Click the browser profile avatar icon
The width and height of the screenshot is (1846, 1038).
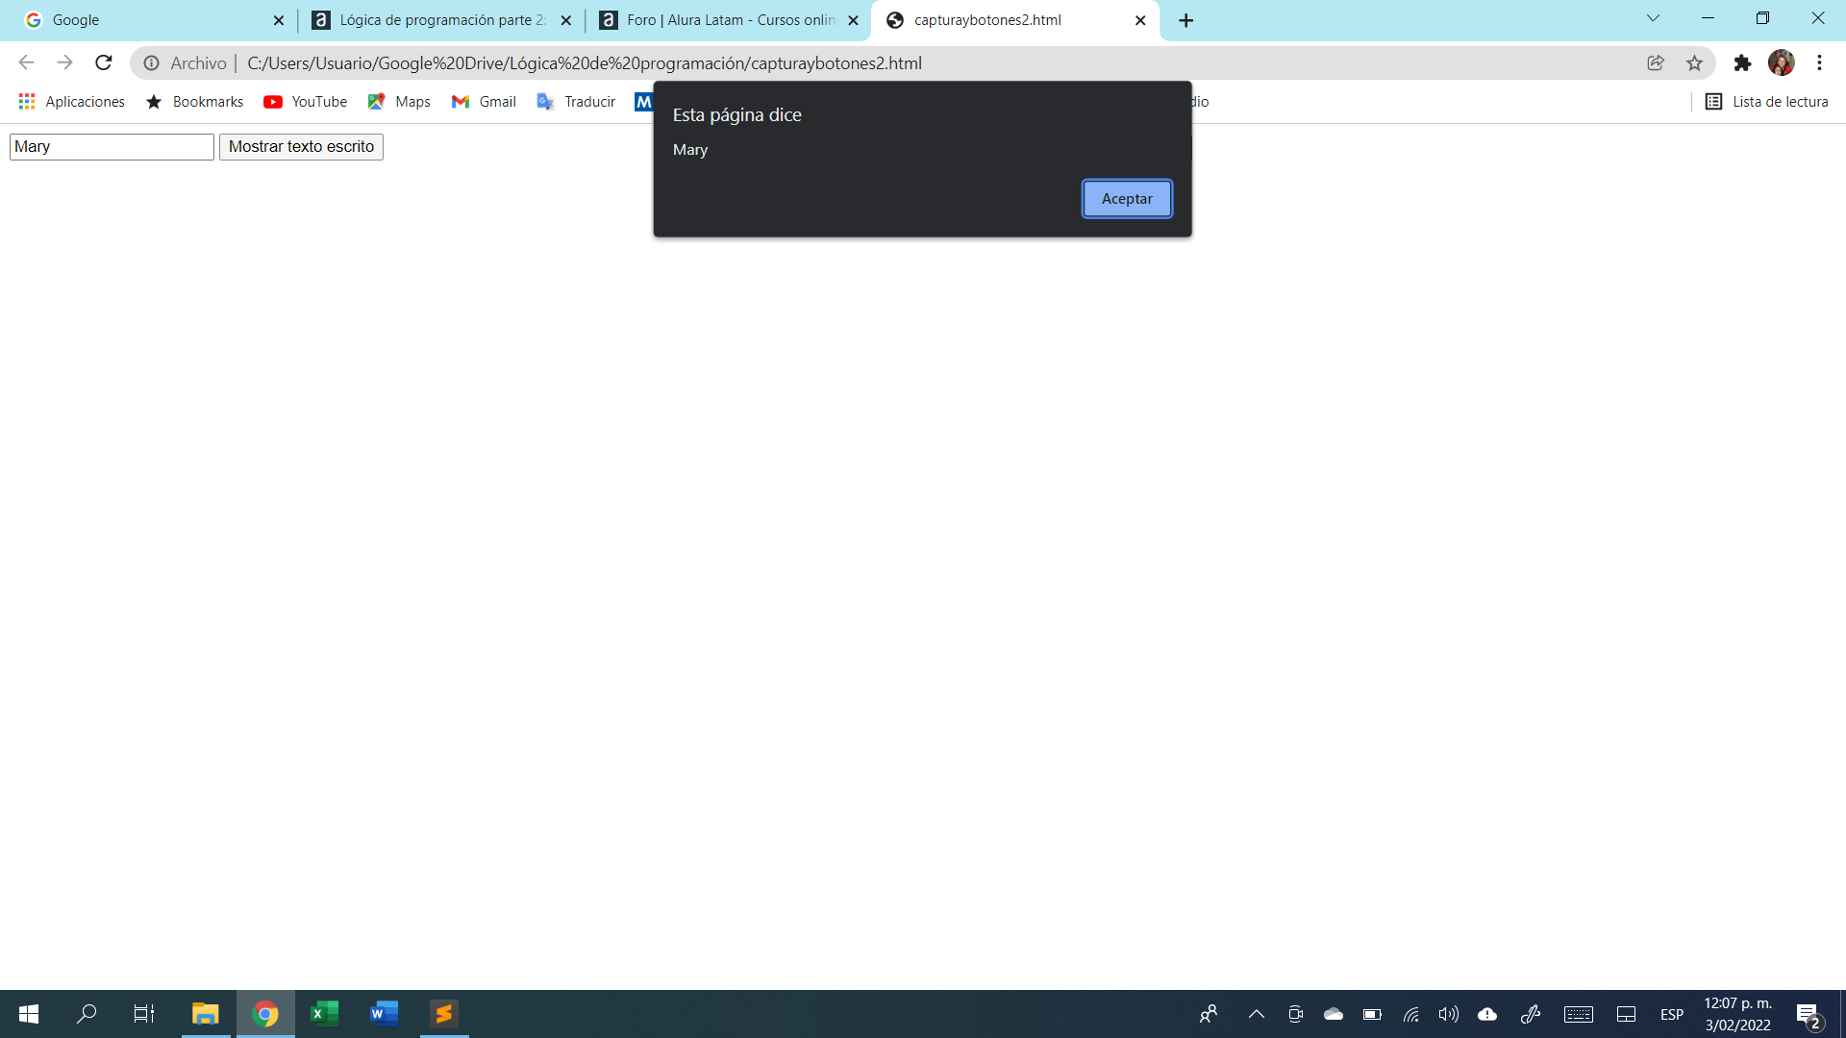coord(1784,62)
